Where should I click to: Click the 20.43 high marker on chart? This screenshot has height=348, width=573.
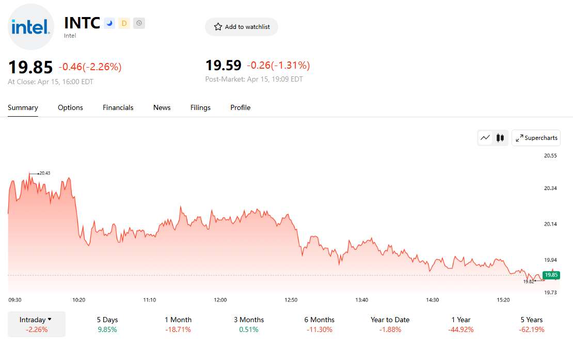(44, 173)
